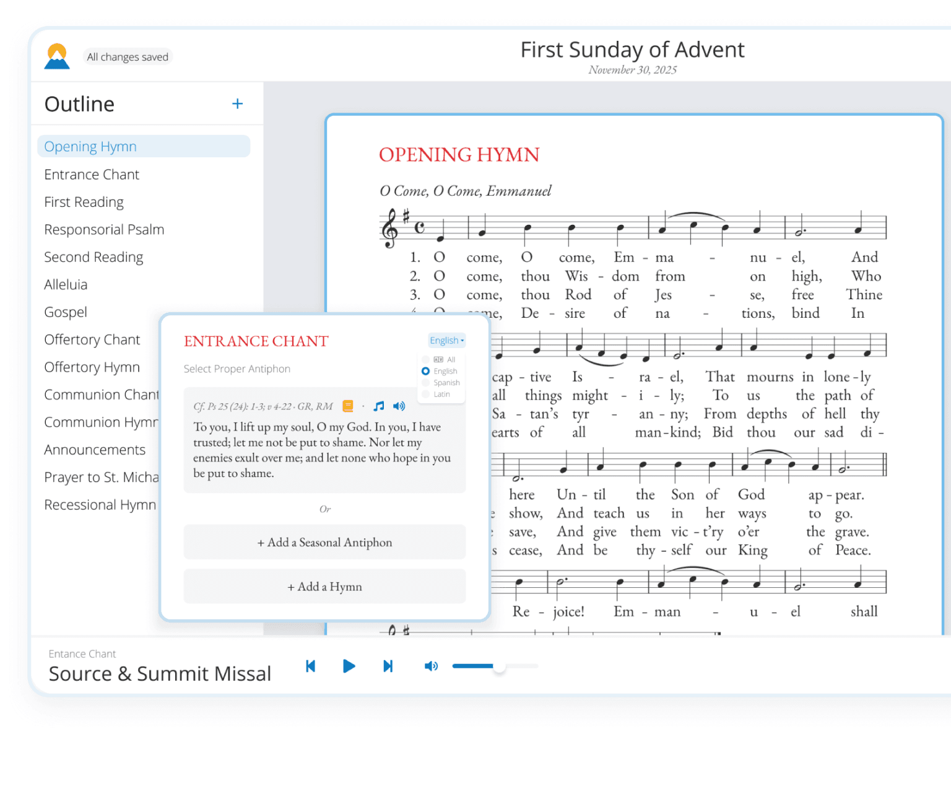This screenshot has width=951, height=786.
Task: Go to Gospel in the outline
Action: point(66,312)
